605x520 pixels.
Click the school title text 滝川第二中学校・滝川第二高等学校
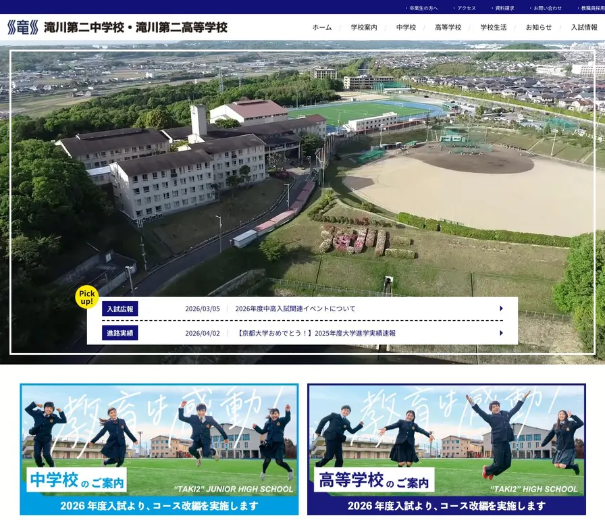(x=136, y=28)
